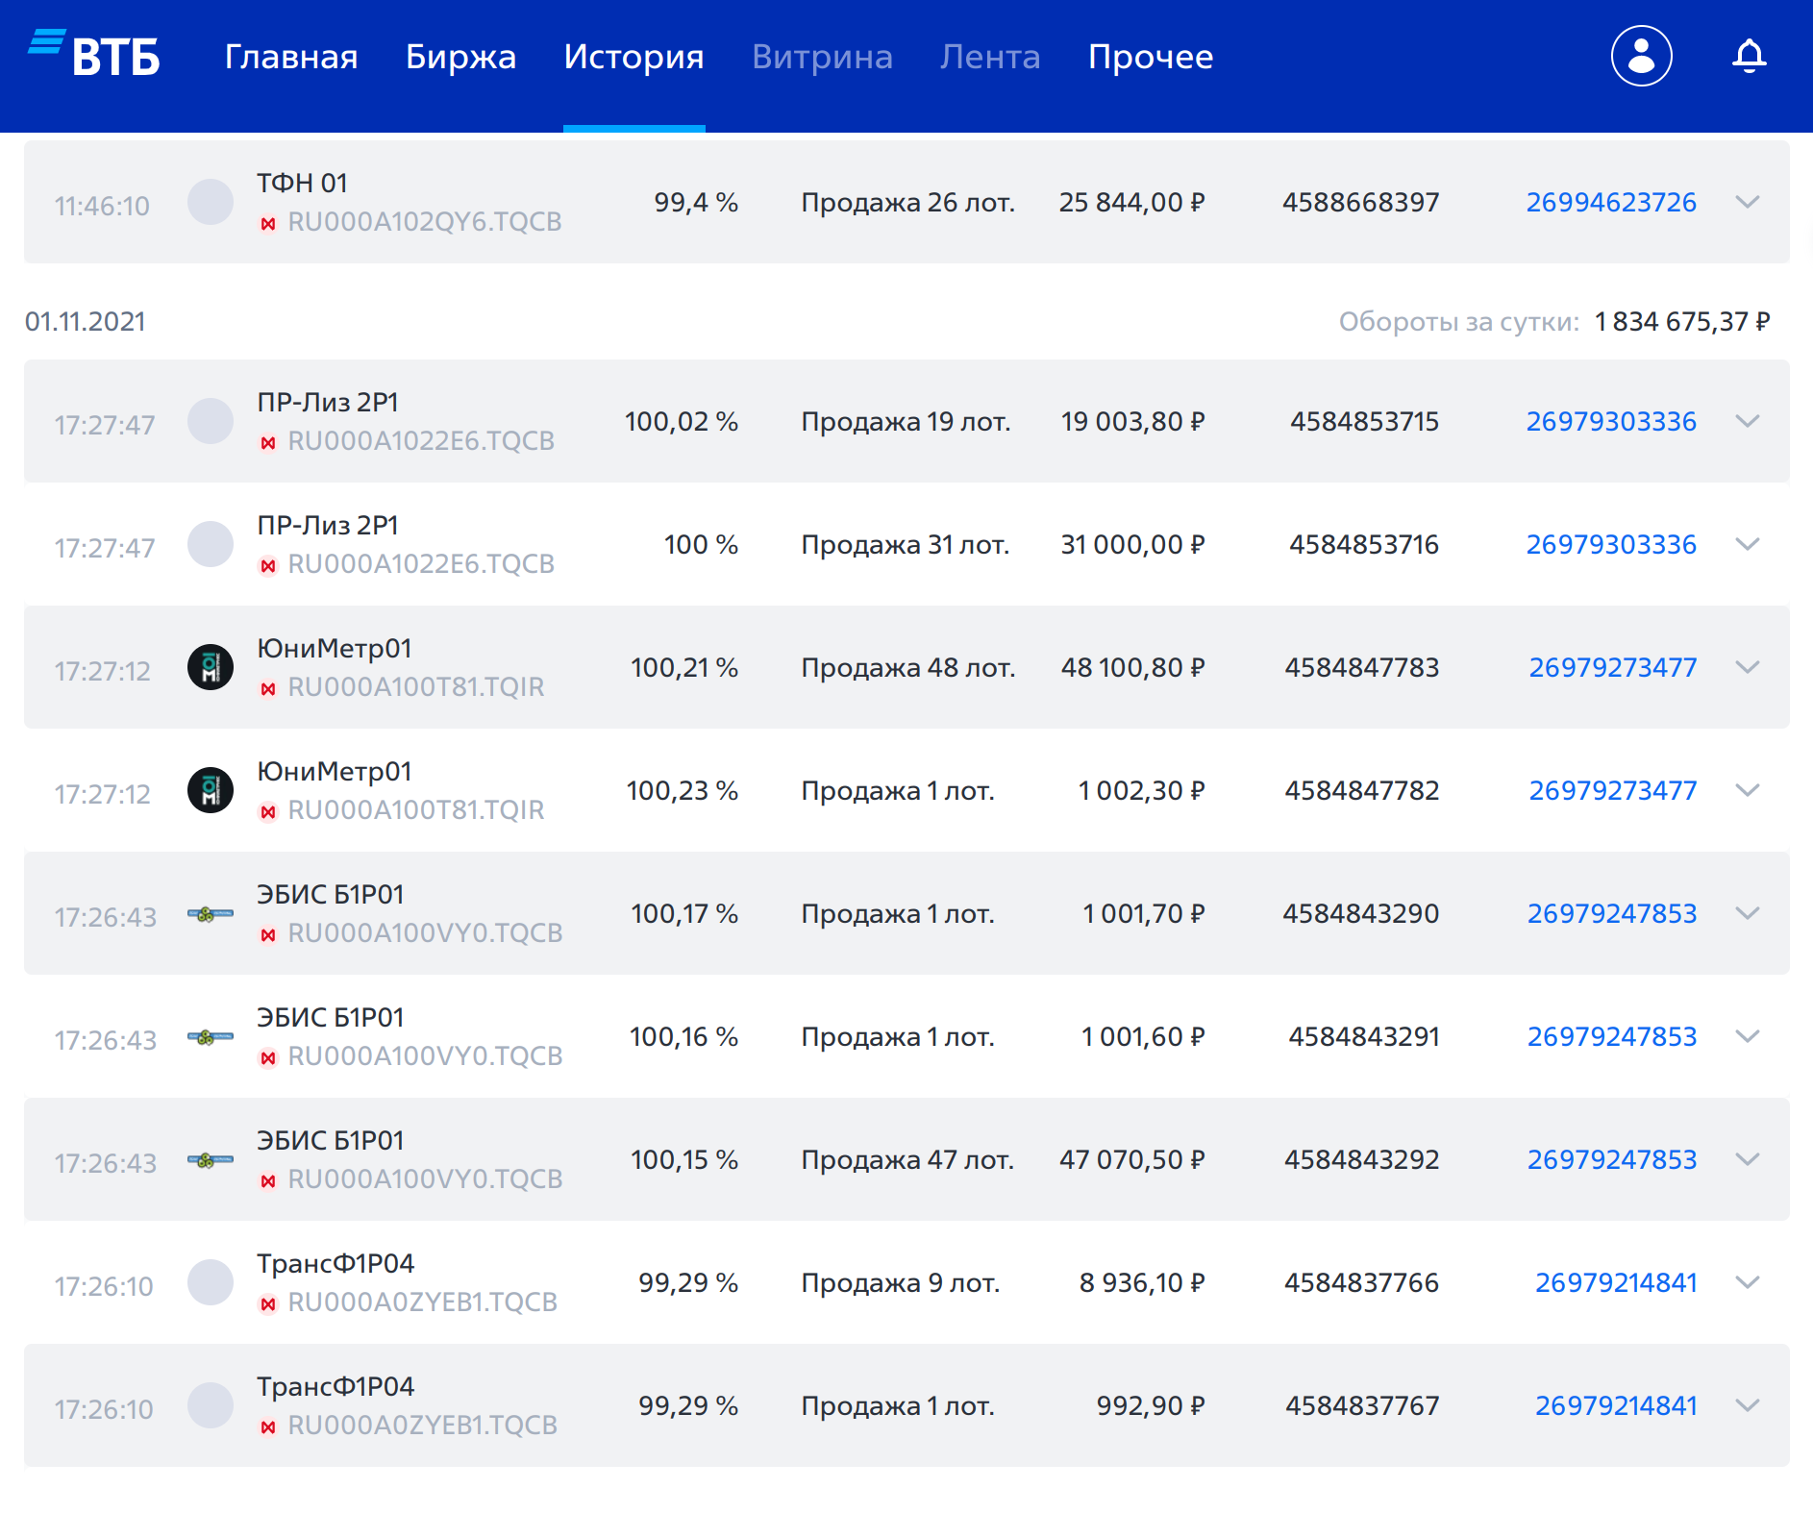Expand ЭБИС Б1Р01 trade 4584843290
The width and height of the screenshot is (1813, 1513).
tap(1748, 913)
